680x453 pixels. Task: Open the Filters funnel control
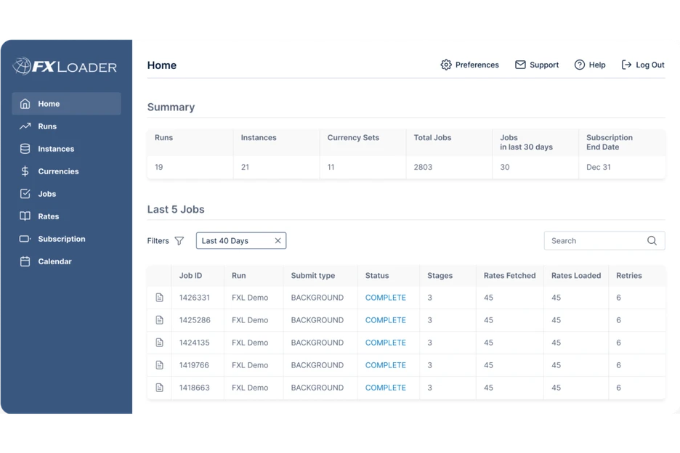click(178, 240)
